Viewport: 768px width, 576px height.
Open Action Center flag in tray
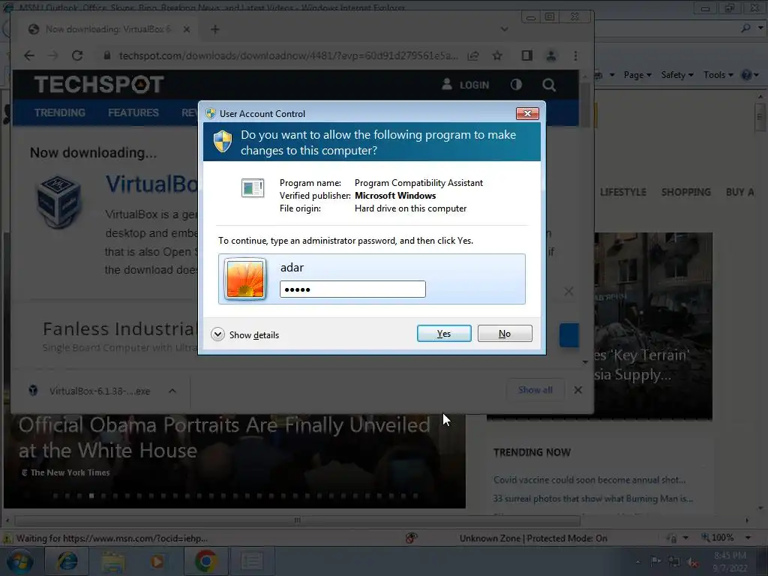click(x=655, y=561)
